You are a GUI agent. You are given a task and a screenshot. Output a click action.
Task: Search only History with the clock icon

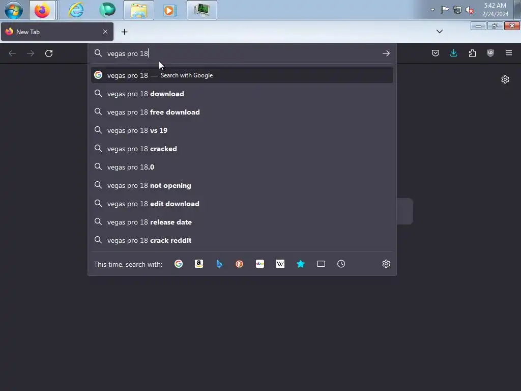(x=341, y=264)
